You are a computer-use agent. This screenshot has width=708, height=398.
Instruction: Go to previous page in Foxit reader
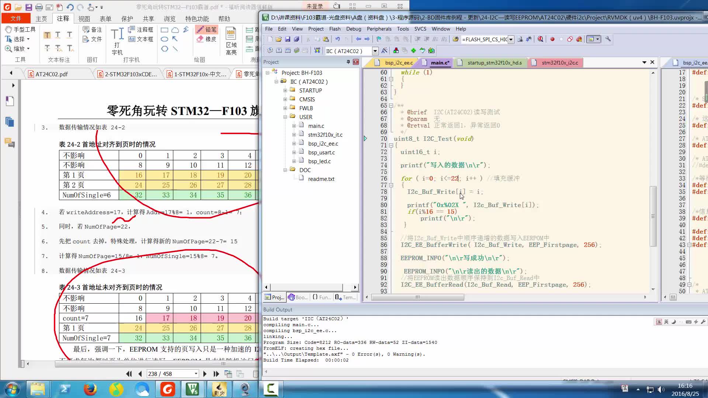click(x=140, y=374)
